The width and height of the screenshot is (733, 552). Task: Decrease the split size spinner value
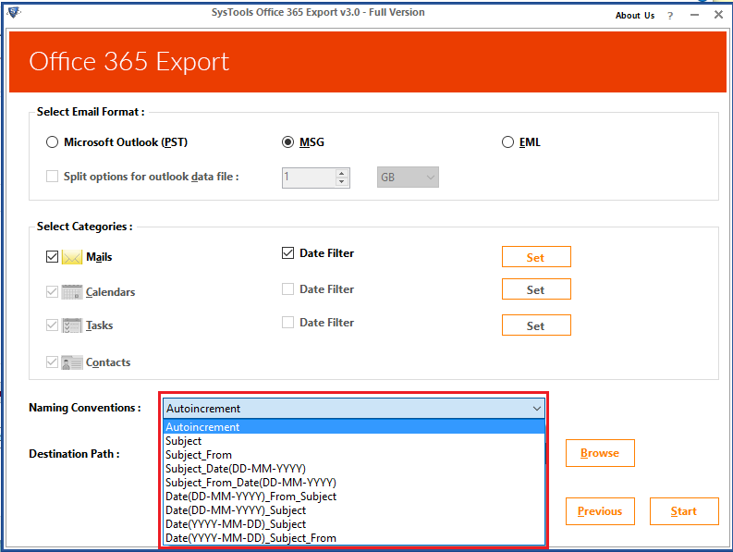[342, 181]
